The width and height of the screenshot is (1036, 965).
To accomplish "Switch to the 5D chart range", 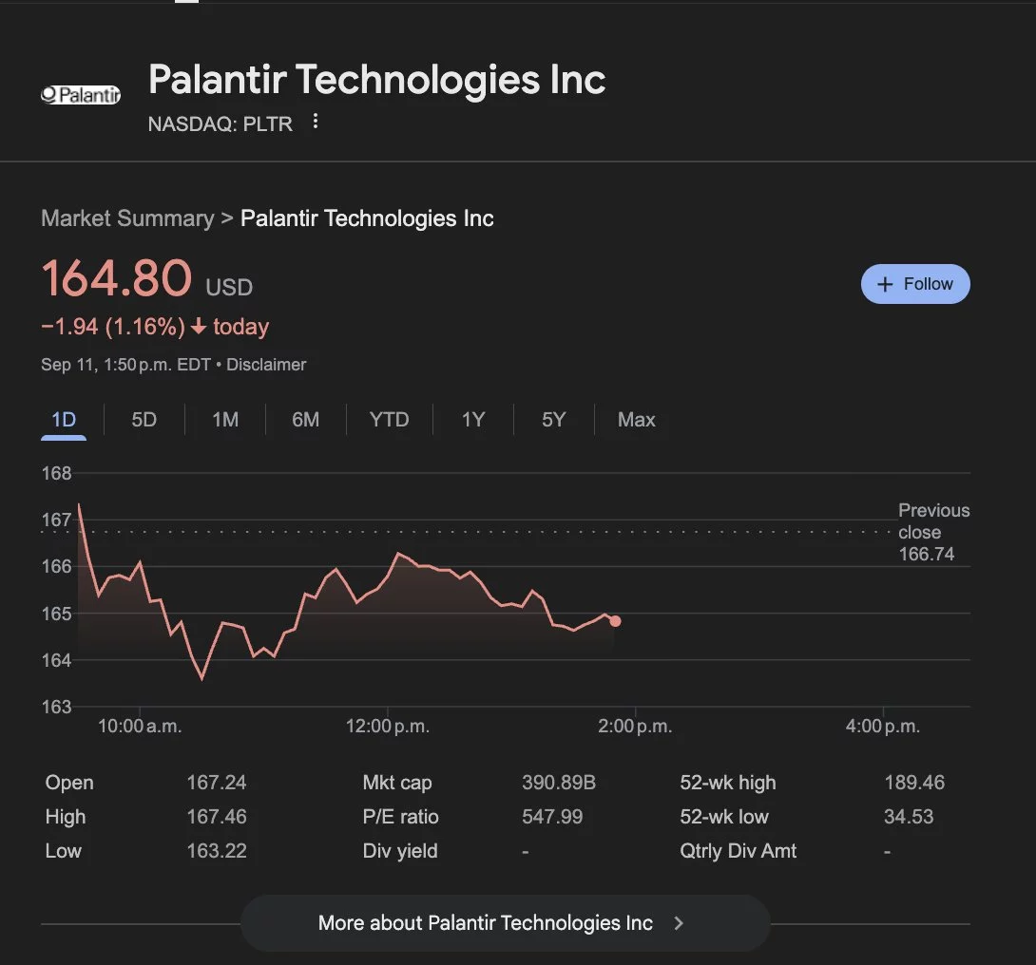I will tap(144, 420).
